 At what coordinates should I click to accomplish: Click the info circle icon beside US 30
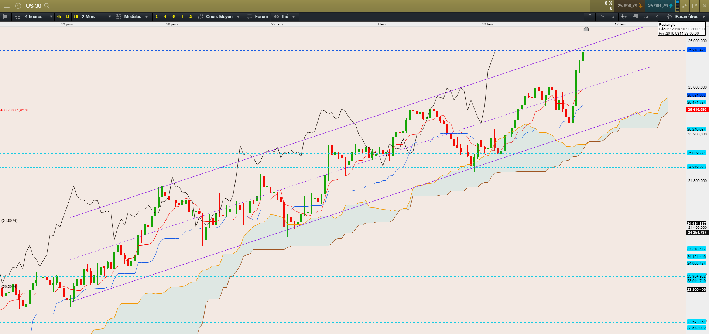pos(18,6)
